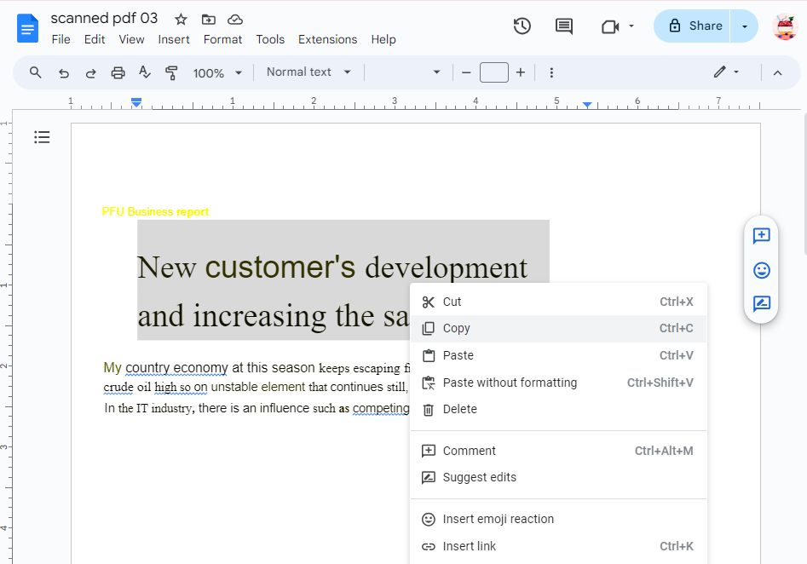Increase font size with the plus button

pyautogui.click(x=521, y=72)
